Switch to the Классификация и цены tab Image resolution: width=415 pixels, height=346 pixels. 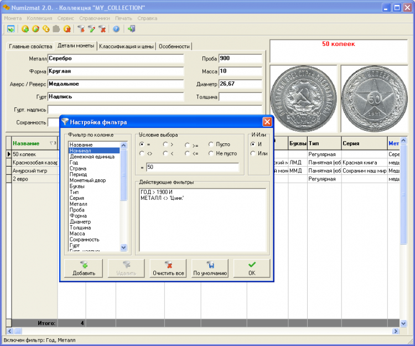coord(126,47)
